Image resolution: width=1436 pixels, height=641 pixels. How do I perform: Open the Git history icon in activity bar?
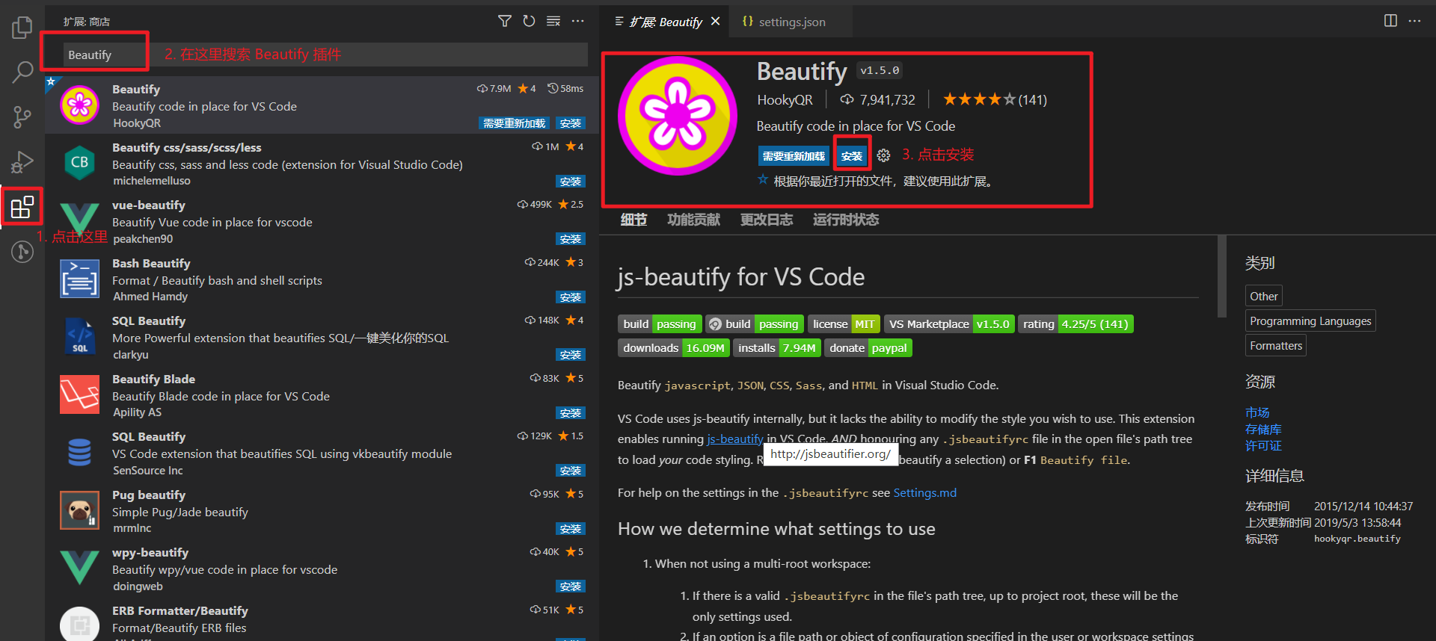point(22,252)
